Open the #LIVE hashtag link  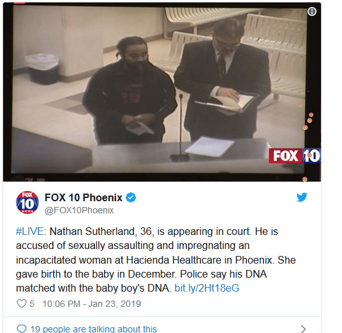[29, 231]
